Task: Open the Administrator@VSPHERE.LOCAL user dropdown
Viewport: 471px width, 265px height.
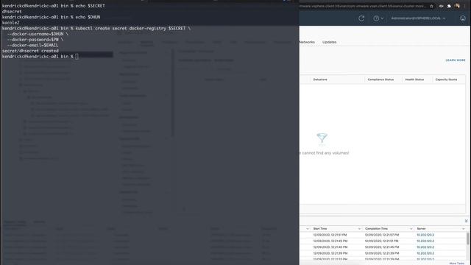Action: [418, 18]
